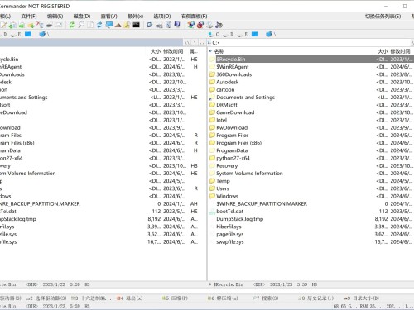Click the blank page new file icon
The height and width of the screenshot is (310, 414).
point(90,25)
